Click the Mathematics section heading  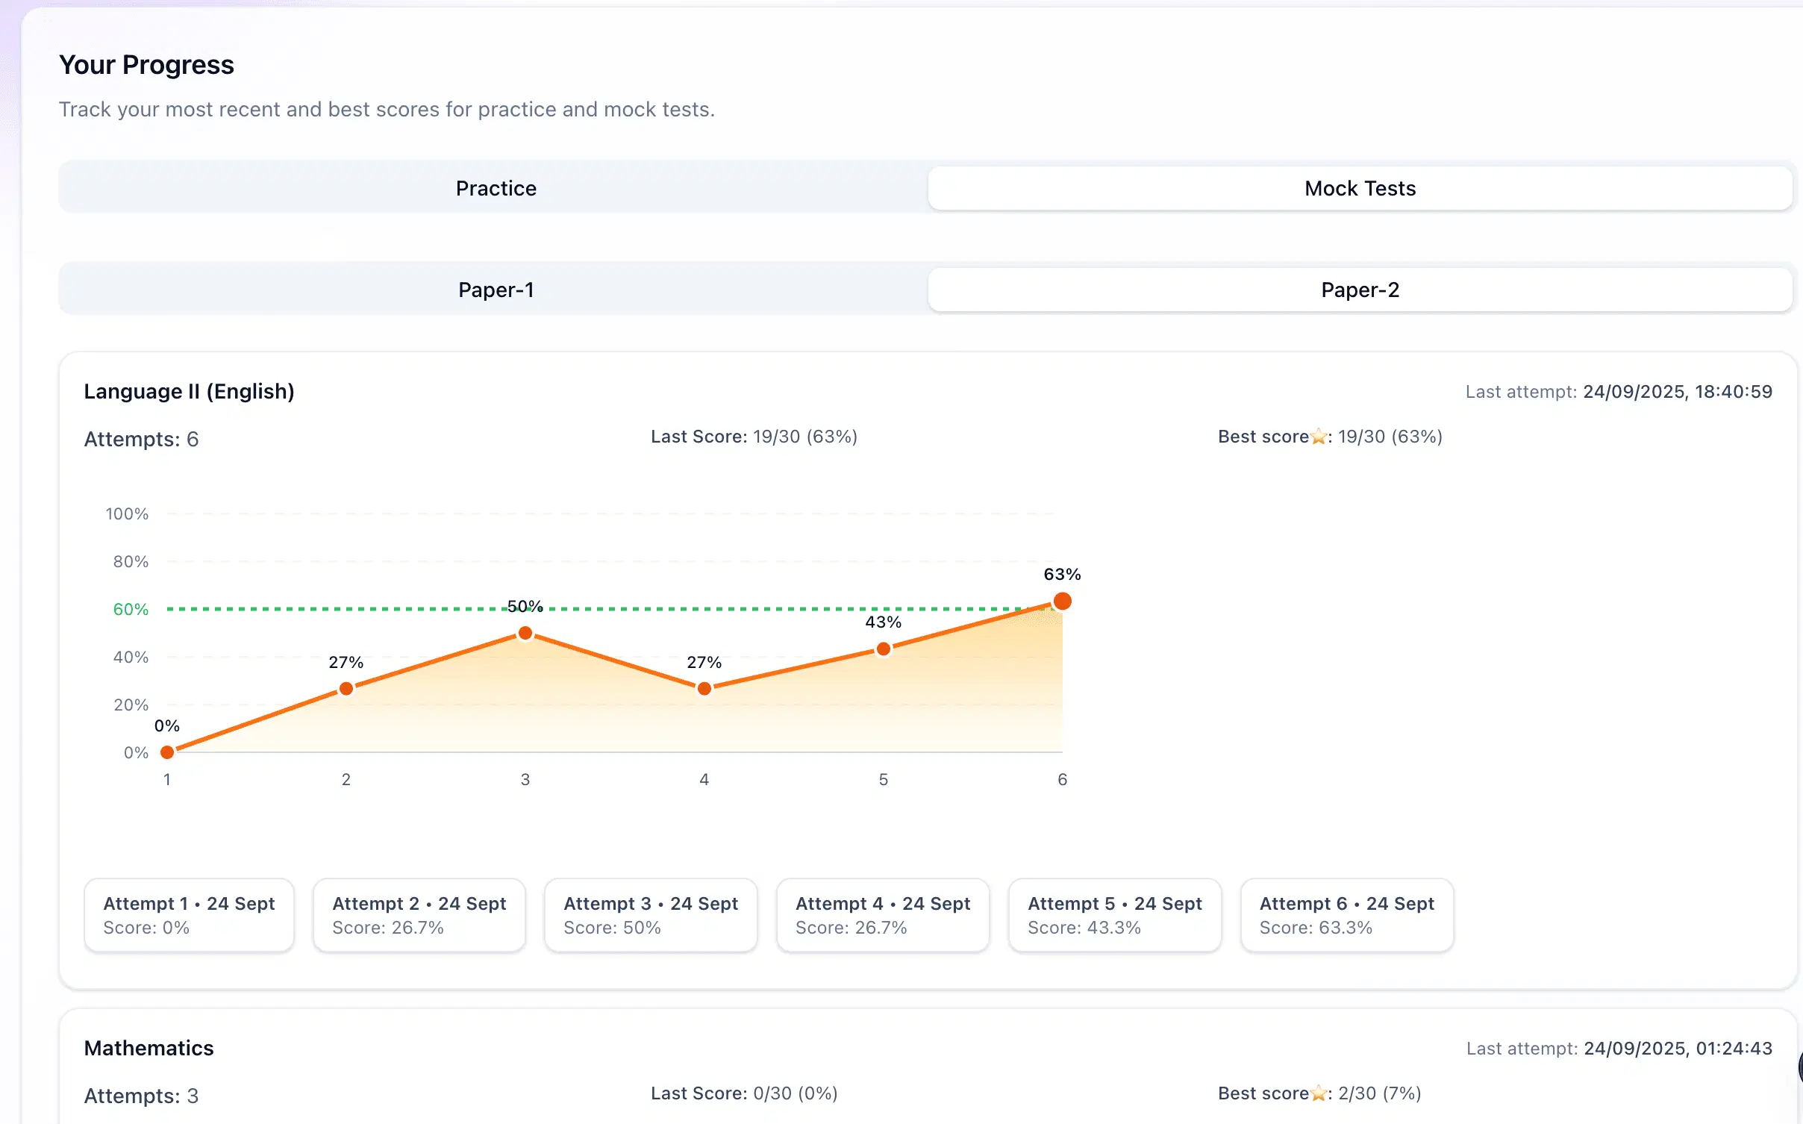click(149, 1048)
